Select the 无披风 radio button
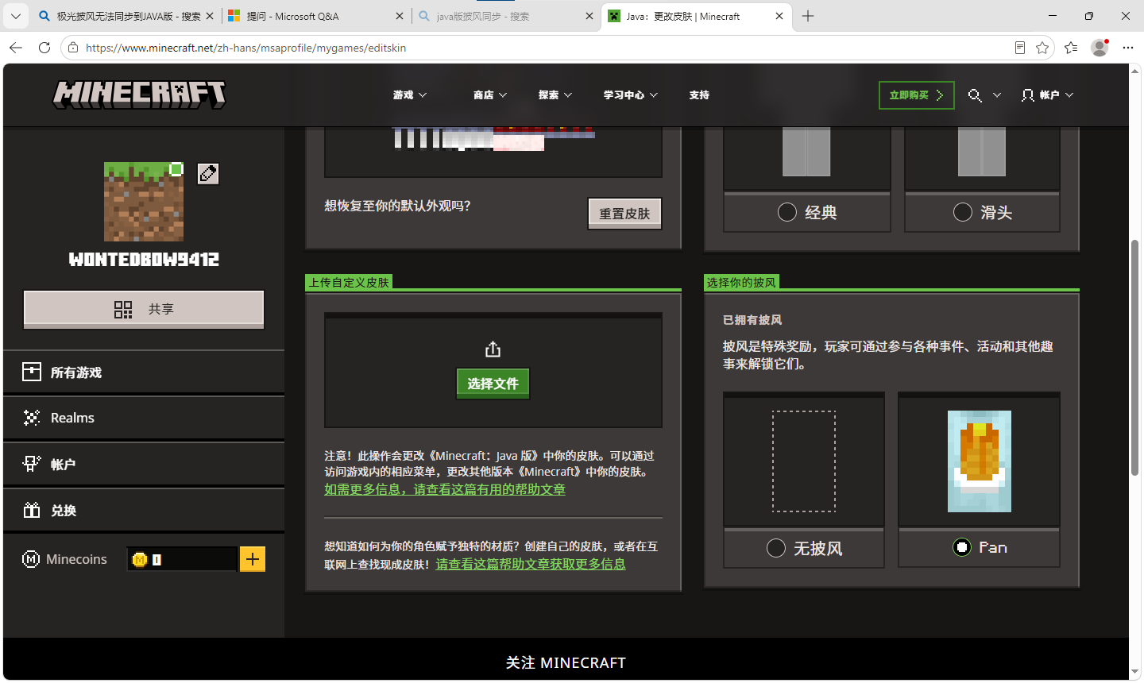1144x683 pixels. tap(776, 548)
